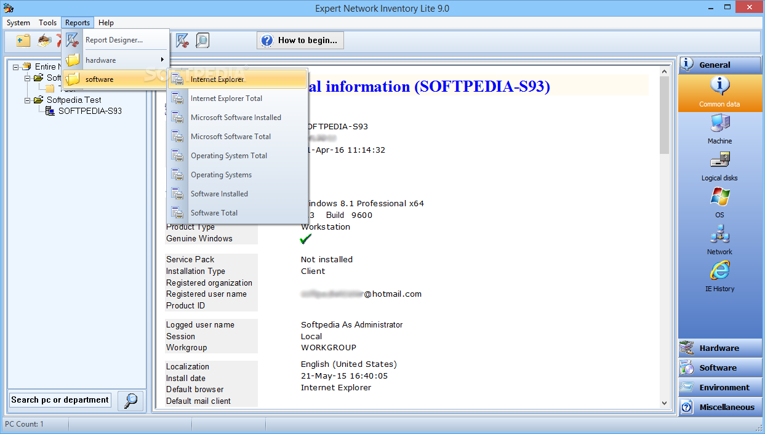Select SOFTPEDIA-S93 computer in tree
765x434 pixels.
click(90, 111)
